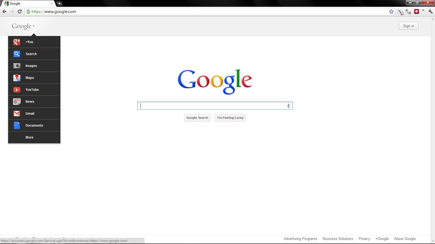This screenshot has width=435, height=244.
Task: Open Documents from the sidebar menu
Action: [34, 125]
